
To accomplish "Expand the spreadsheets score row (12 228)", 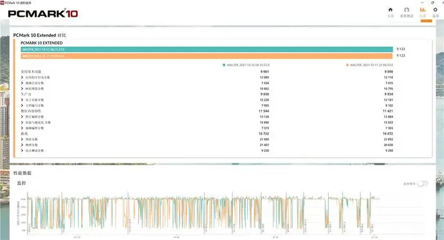I will (22, 100).
